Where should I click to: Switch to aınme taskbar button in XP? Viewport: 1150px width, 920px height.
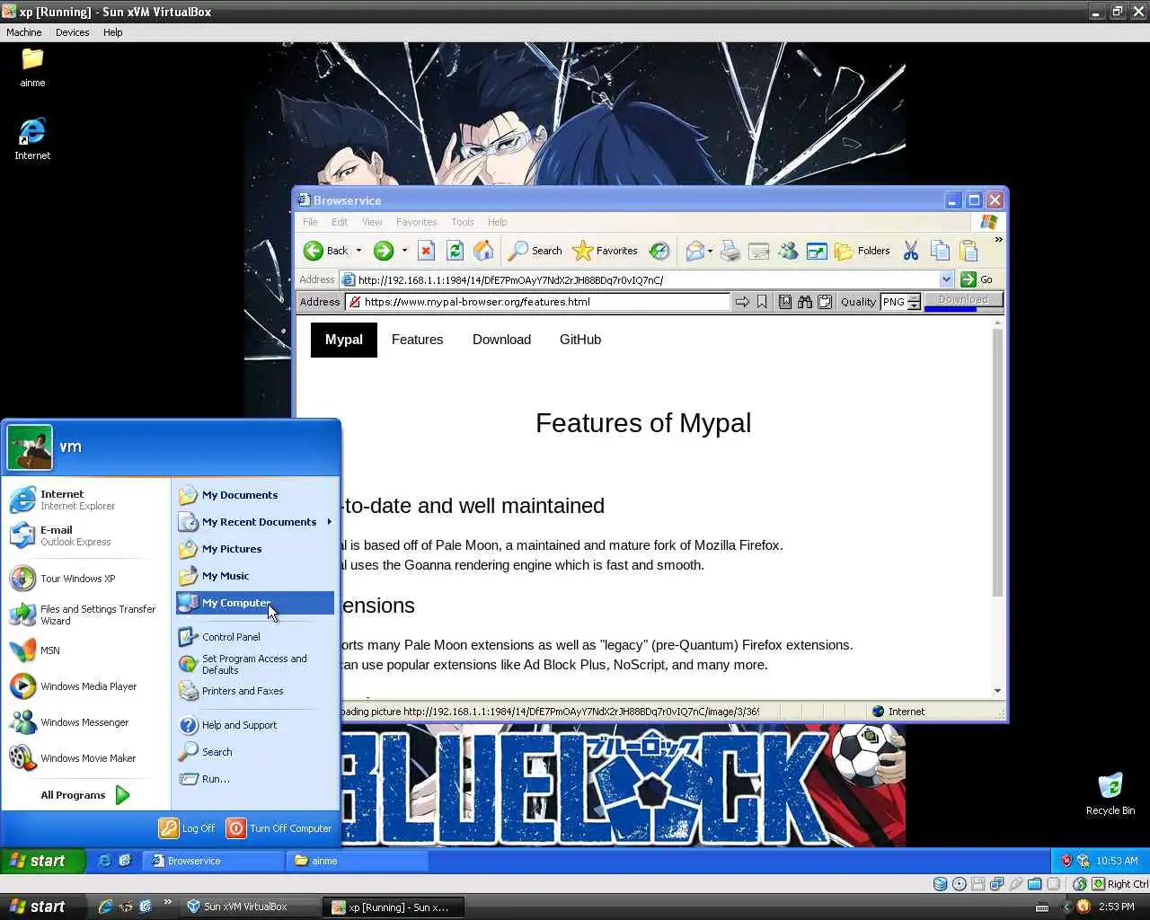pyautogui.click(x=356, y=861)
